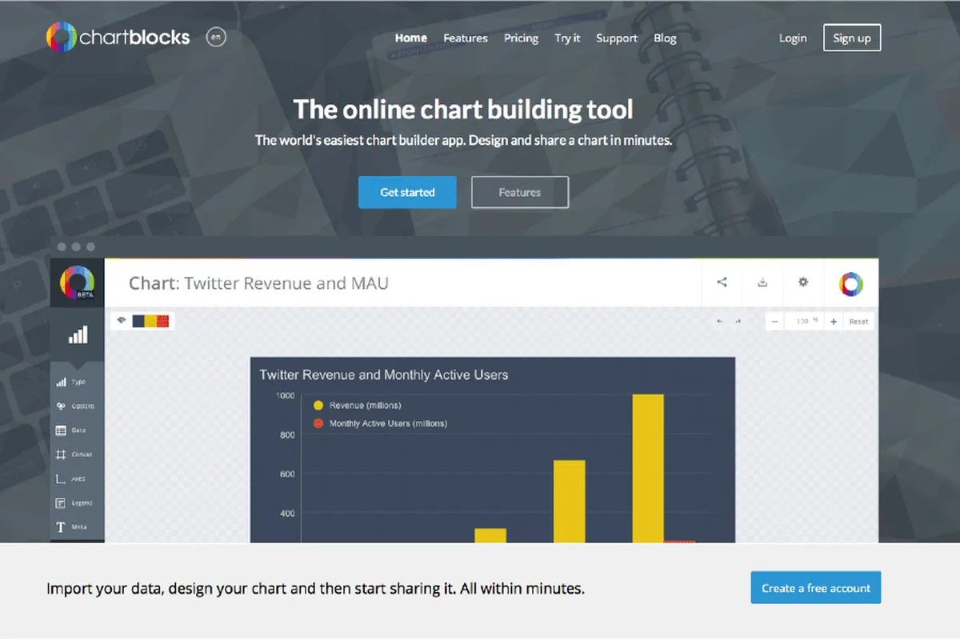
Task: Click the Reset zoom button
Action: pyautogui.click(x=858, y=322)
